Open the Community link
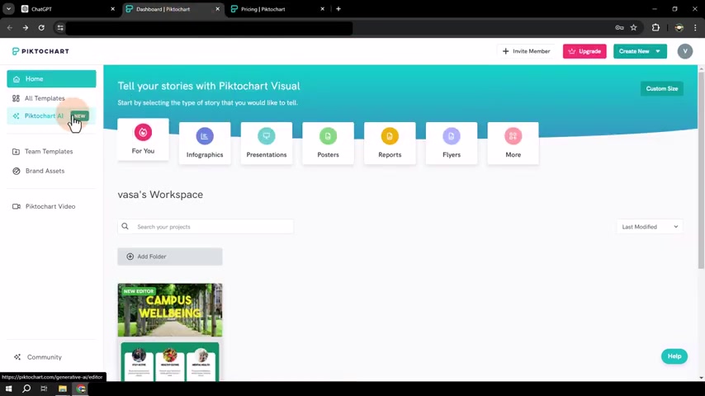Image resolution: width=705 pixels, height=396 pixels. 44,357
